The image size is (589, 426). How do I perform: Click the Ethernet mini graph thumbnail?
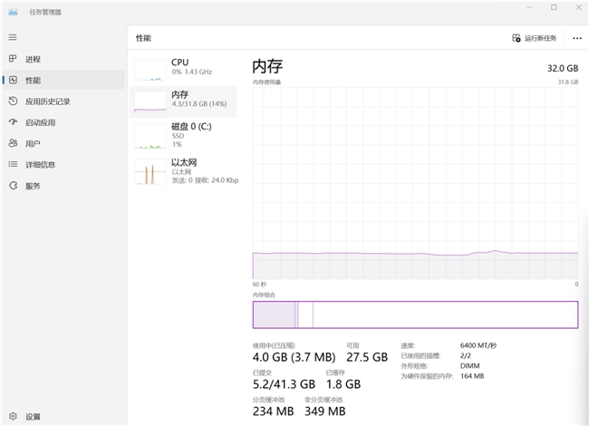click(x=150, y=172)
